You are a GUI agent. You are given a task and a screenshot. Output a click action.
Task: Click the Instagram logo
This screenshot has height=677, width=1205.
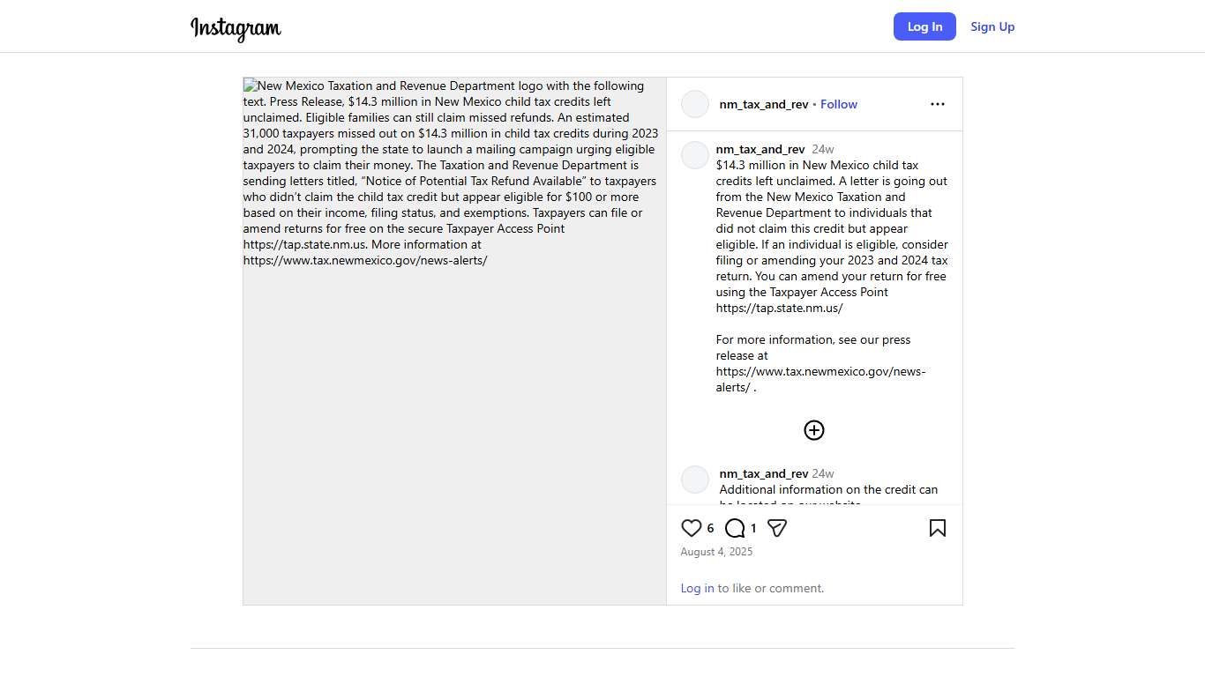(236, 28)
